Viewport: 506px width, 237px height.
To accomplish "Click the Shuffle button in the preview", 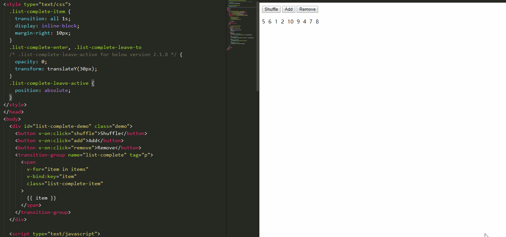I will [x=271, y=9].
